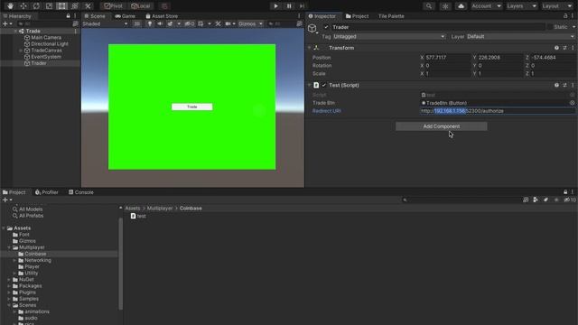
Task: Open custom editor tools
Action: click(x=88, y=6)
